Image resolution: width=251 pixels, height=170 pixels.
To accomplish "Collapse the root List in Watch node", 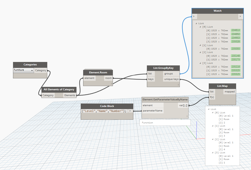I will coord(196,24).
